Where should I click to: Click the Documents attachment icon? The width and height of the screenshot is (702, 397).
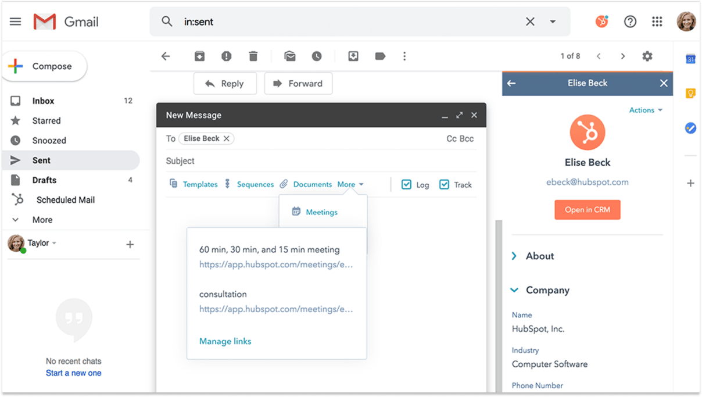click(284, 184)
